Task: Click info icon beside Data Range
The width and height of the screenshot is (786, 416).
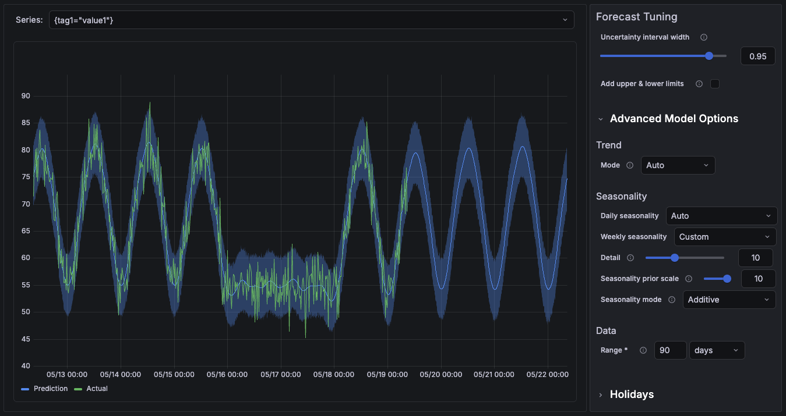Action: (643, 350)
